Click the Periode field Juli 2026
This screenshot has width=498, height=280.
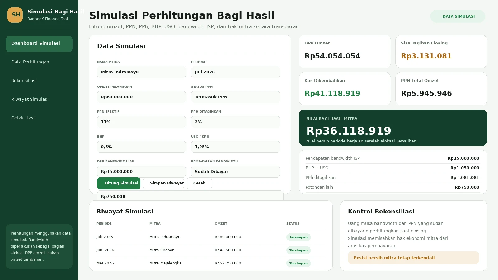235,72
